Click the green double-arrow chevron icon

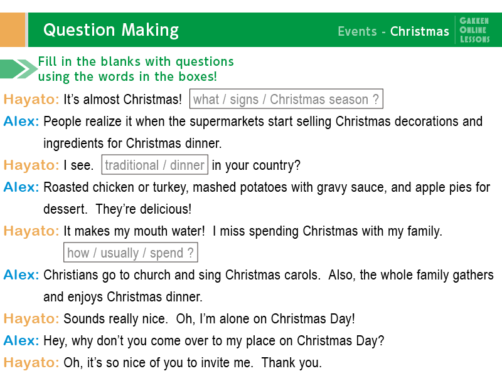click(x=19, y=69)
